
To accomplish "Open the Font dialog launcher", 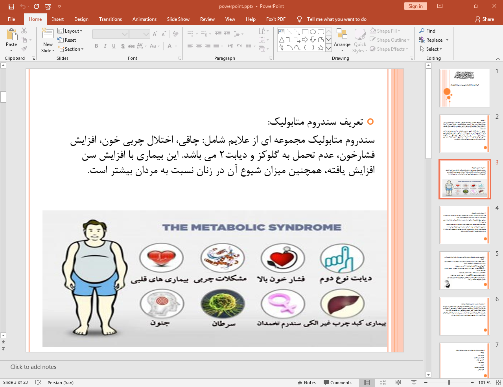I will pos(180,58).
